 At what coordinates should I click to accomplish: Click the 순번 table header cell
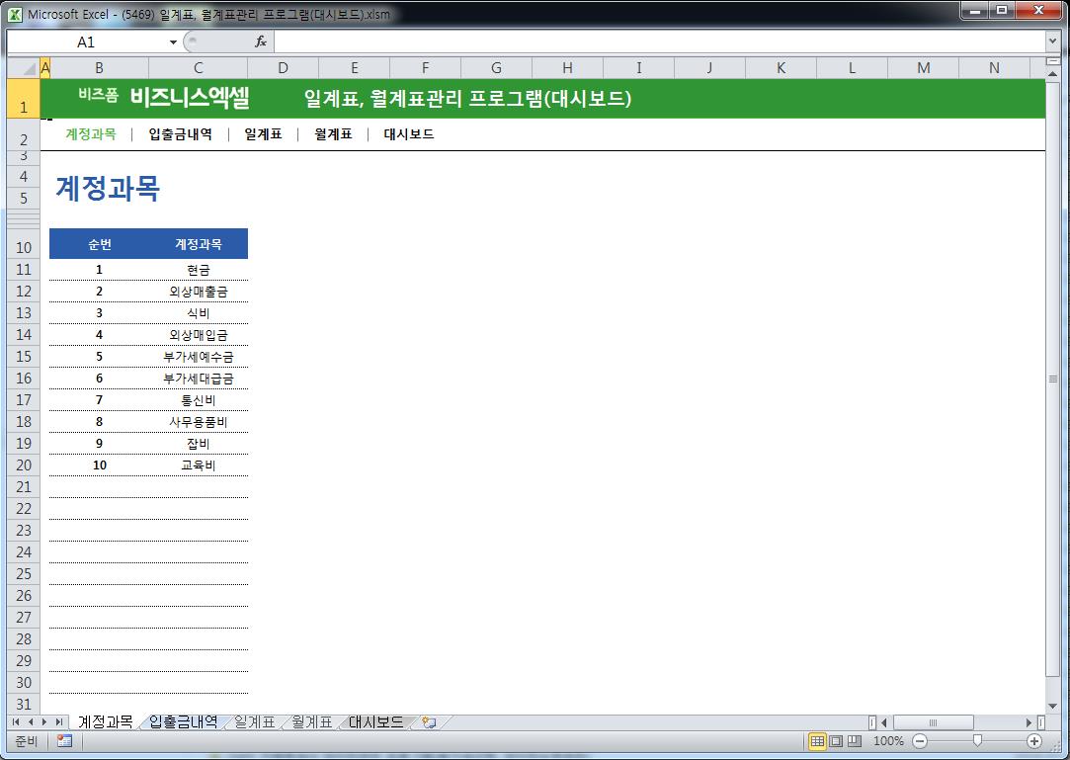pyautogui.click(x=100, y=244)
